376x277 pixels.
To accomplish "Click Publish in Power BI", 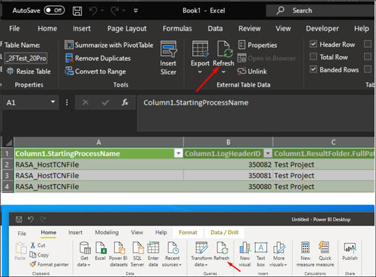I will click(350, 251).
